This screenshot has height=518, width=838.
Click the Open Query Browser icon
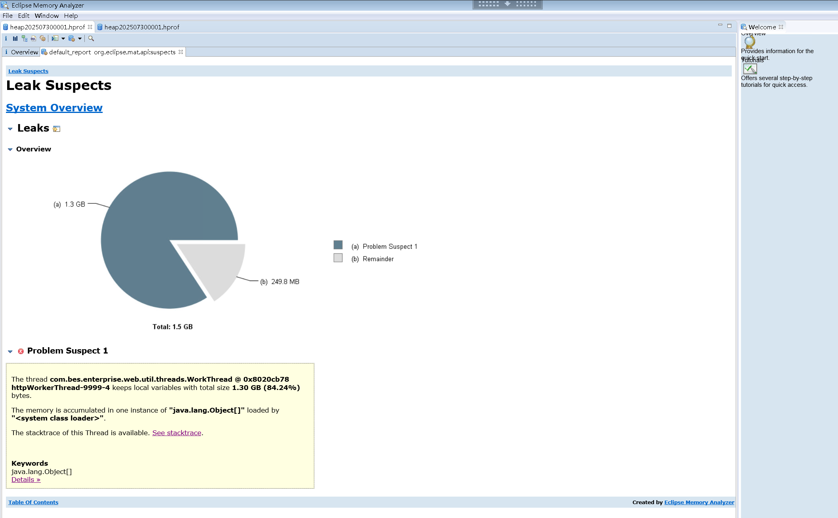tap(72, 38)
